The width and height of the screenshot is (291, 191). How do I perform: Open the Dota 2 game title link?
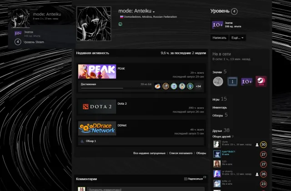122,104
